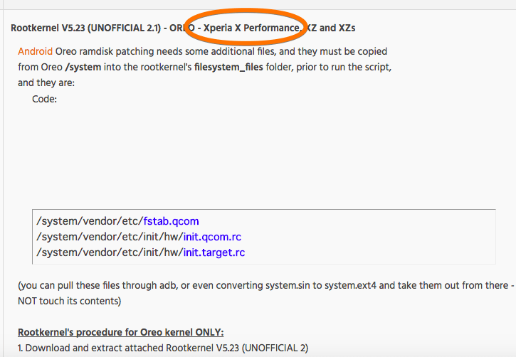The height and width of the screenshot is (357, 516).
Task: Click "Rootkernel's procedure for Oreo kernel ONLY" heading
Action: click(121, 332)
